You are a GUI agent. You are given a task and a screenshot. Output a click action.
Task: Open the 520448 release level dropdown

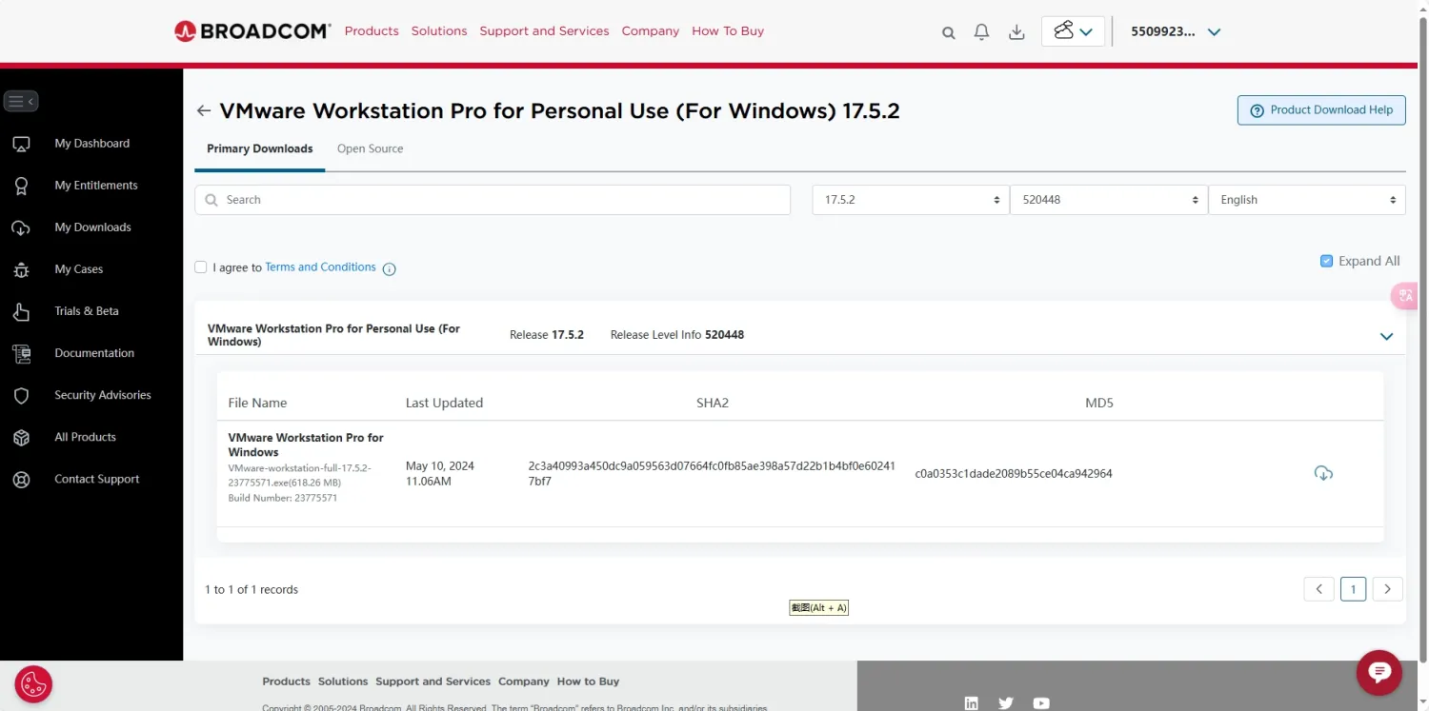coord(1108,200)
